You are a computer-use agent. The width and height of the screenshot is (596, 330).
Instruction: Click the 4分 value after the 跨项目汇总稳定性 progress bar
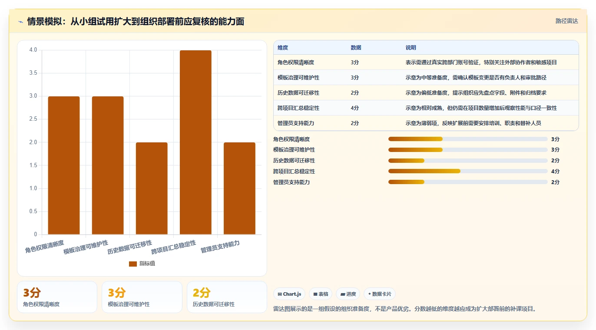point(555,172)
